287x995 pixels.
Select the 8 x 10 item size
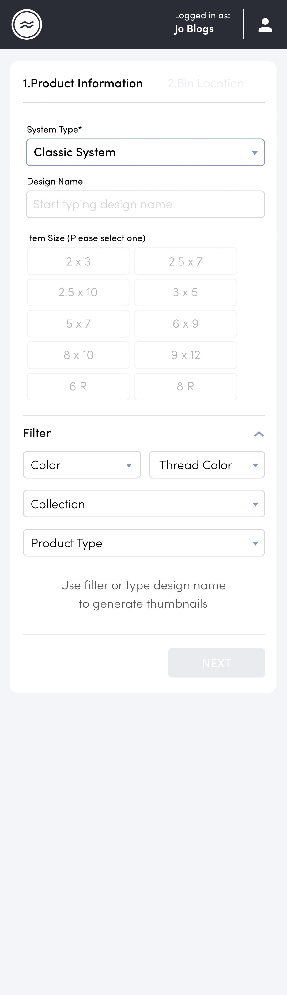pyautogui.click(x=78, y=355)
